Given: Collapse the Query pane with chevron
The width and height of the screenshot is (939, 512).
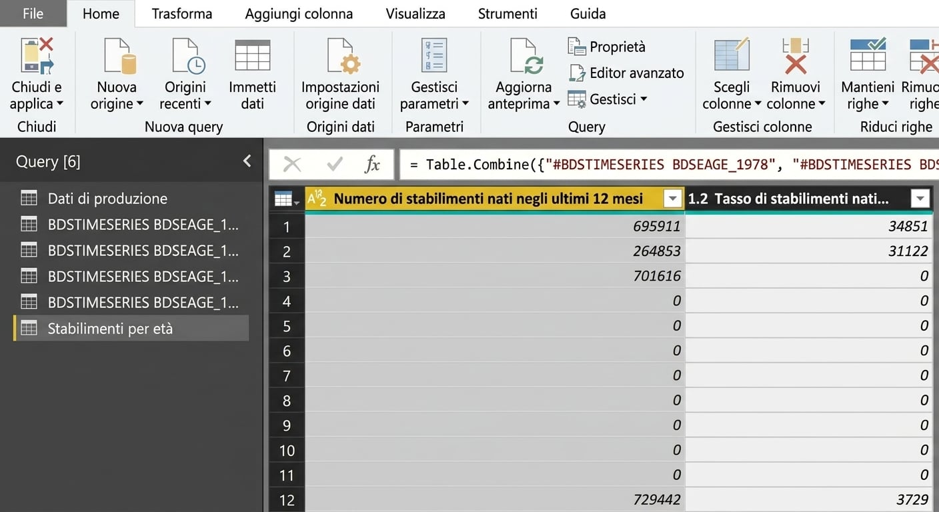Looking at the screenshot, I should pyautogui.click(x=247, y=161).
